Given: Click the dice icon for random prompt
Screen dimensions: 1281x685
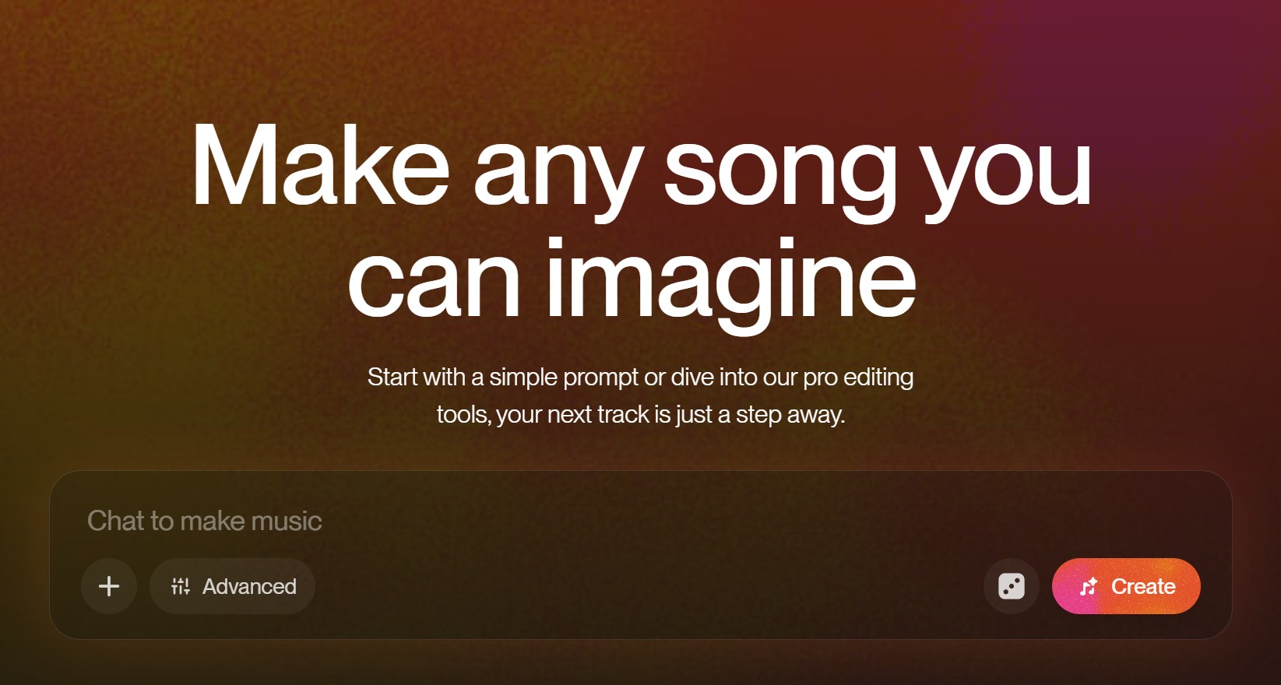Looking at the screenshot, I should 1011,586.
